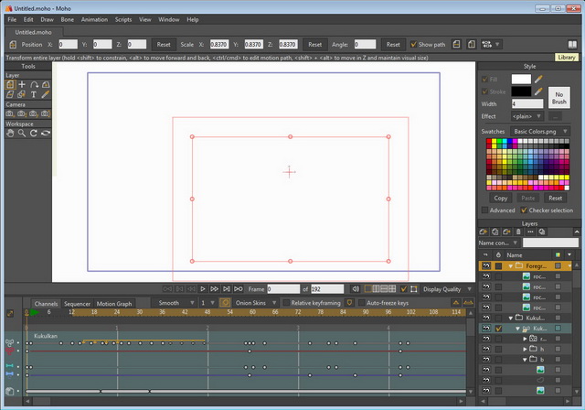585x410 pixels.
Task: Select the Transform Layer tool
Action: [9, 84]
